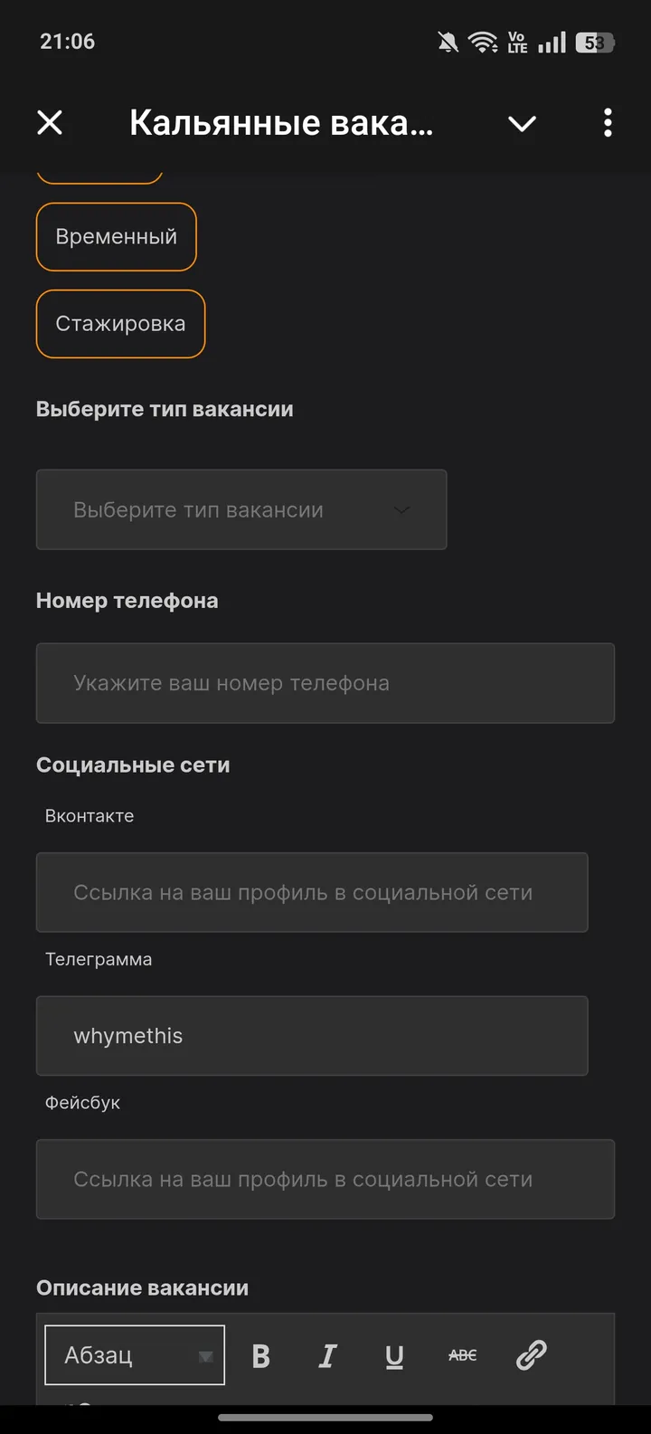Select the Временный employment type chip

[116, 236]
